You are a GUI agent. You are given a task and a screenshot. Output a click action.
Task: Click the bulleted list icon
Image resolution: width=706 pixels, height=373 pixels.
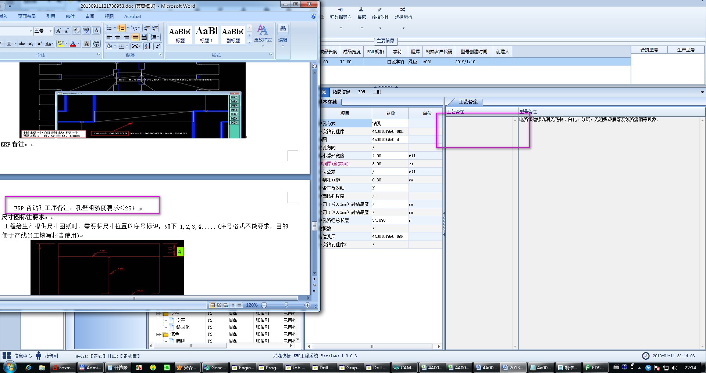[x=109, y=28]
